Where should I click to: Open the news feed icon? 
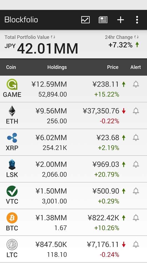pos(103,20)
